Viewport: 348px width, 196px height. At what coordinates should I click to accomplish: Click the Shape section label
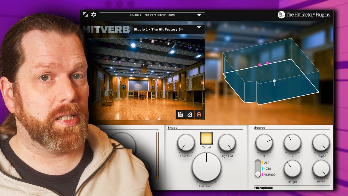pyautogui.click(x=172, y=128)
